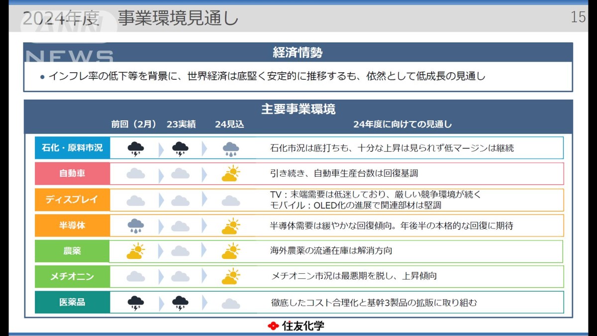This screenshot has width=597, height=336.
Task: Click the 事業環境見通し slide title
Action: [x=178, y=18]
